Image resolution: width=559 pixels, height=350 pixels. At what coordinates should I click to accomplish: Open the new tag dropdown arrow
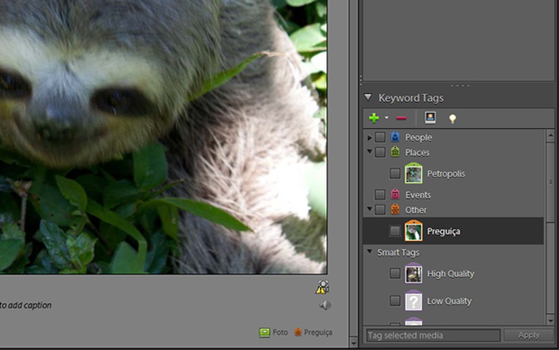[386, 118]
